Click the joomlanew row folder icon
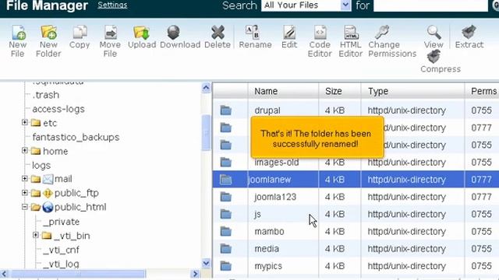The width and height of the screenshot is (499, 280). pos(225,180)
